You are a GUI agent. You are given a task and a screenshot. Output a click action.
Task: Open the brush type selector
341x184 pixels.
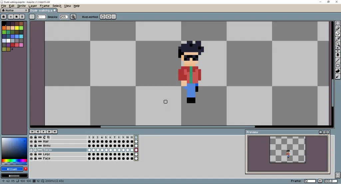click(x=32, y=17)
